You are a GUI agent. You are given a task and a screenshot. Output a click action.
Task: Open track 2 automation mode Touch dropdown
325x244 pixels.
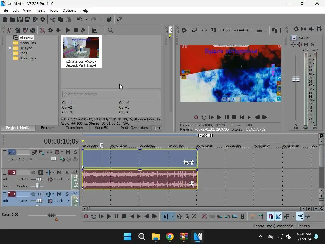pyautogui.click(x=69, y=179)
